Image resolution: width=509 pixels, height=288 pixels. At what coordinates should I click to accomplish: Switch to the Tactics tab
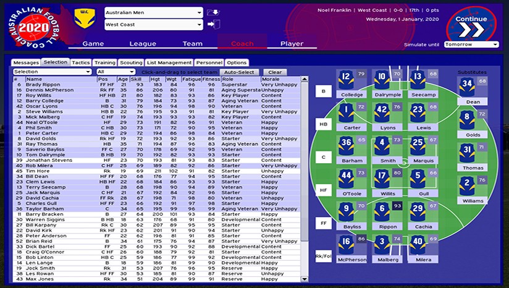click(x=80, y=62)
